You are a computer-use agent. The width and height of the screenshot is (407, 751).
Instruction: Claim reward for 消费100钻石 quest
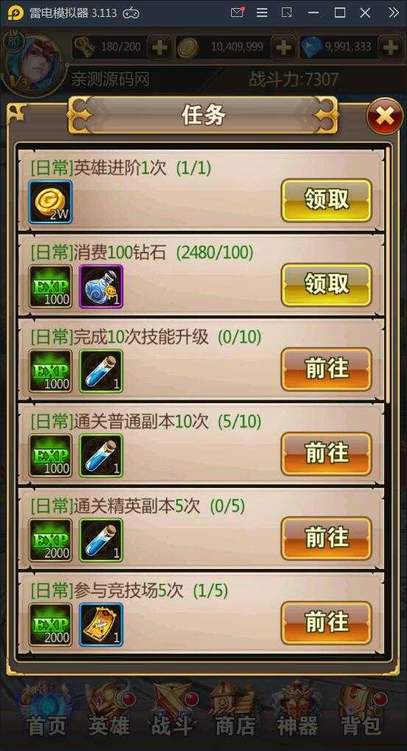[326, 285]
